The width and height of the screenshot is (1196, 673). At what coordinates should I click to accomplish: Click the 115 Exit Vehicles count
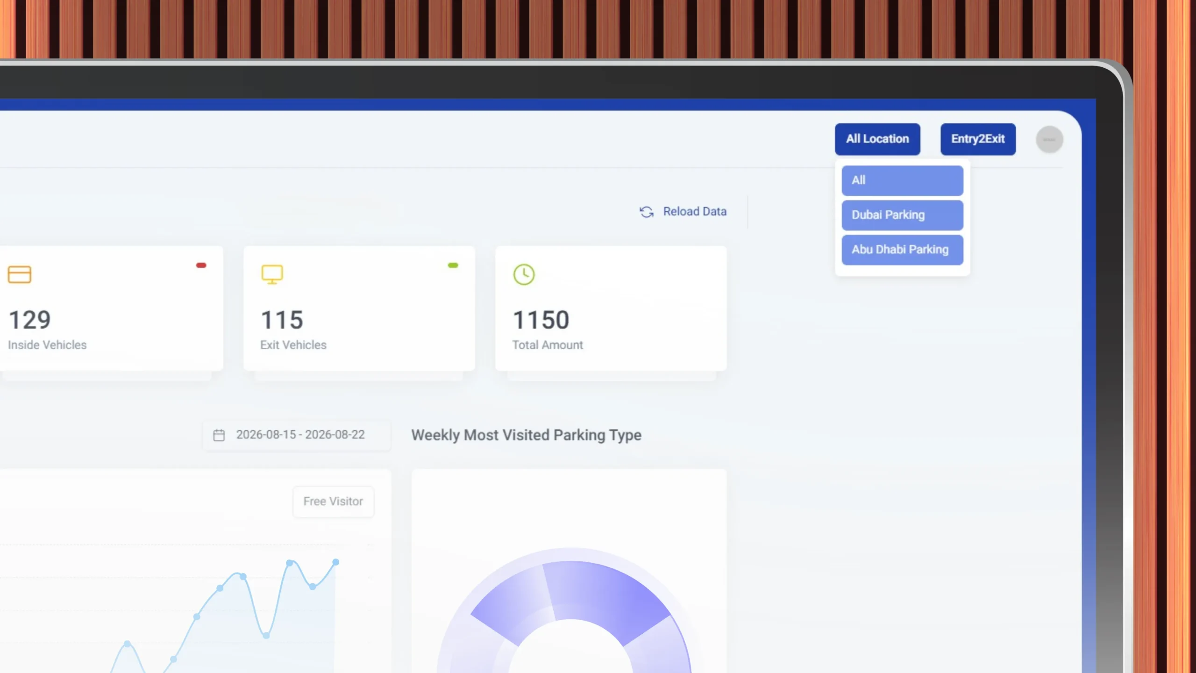point(282,320)
